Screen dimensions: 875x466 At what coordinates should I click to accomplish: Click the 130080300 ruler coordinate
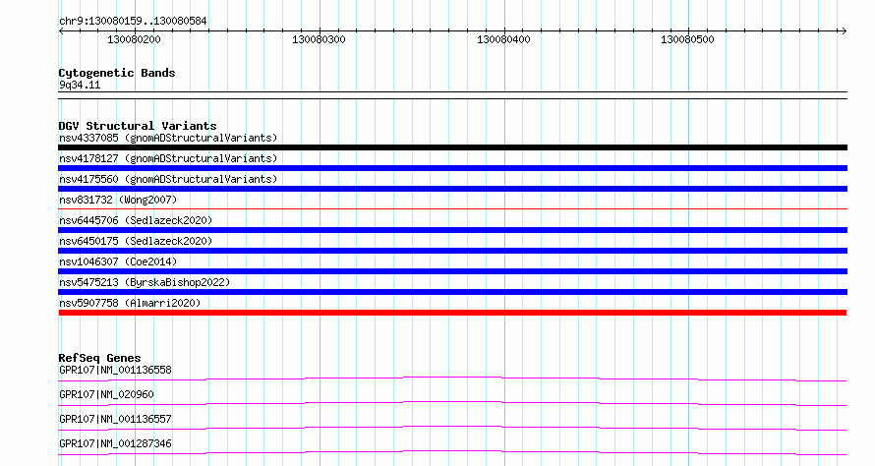pos(319,39)
